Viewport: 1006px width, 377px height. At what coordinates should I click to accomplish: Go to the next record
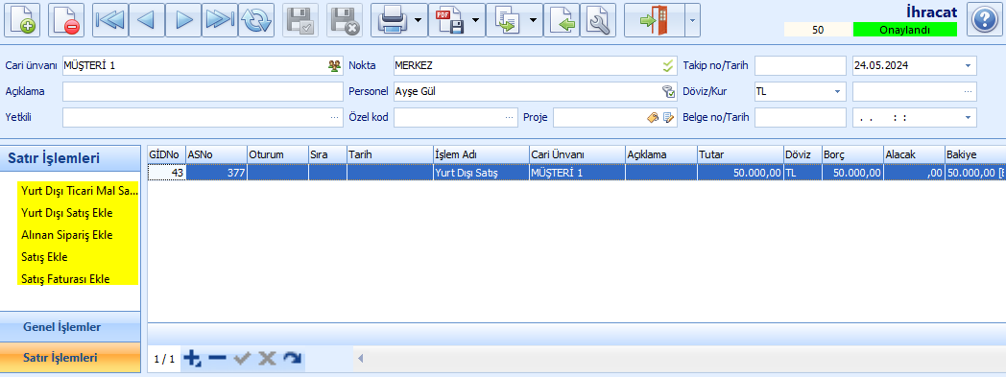click(183, 20)
